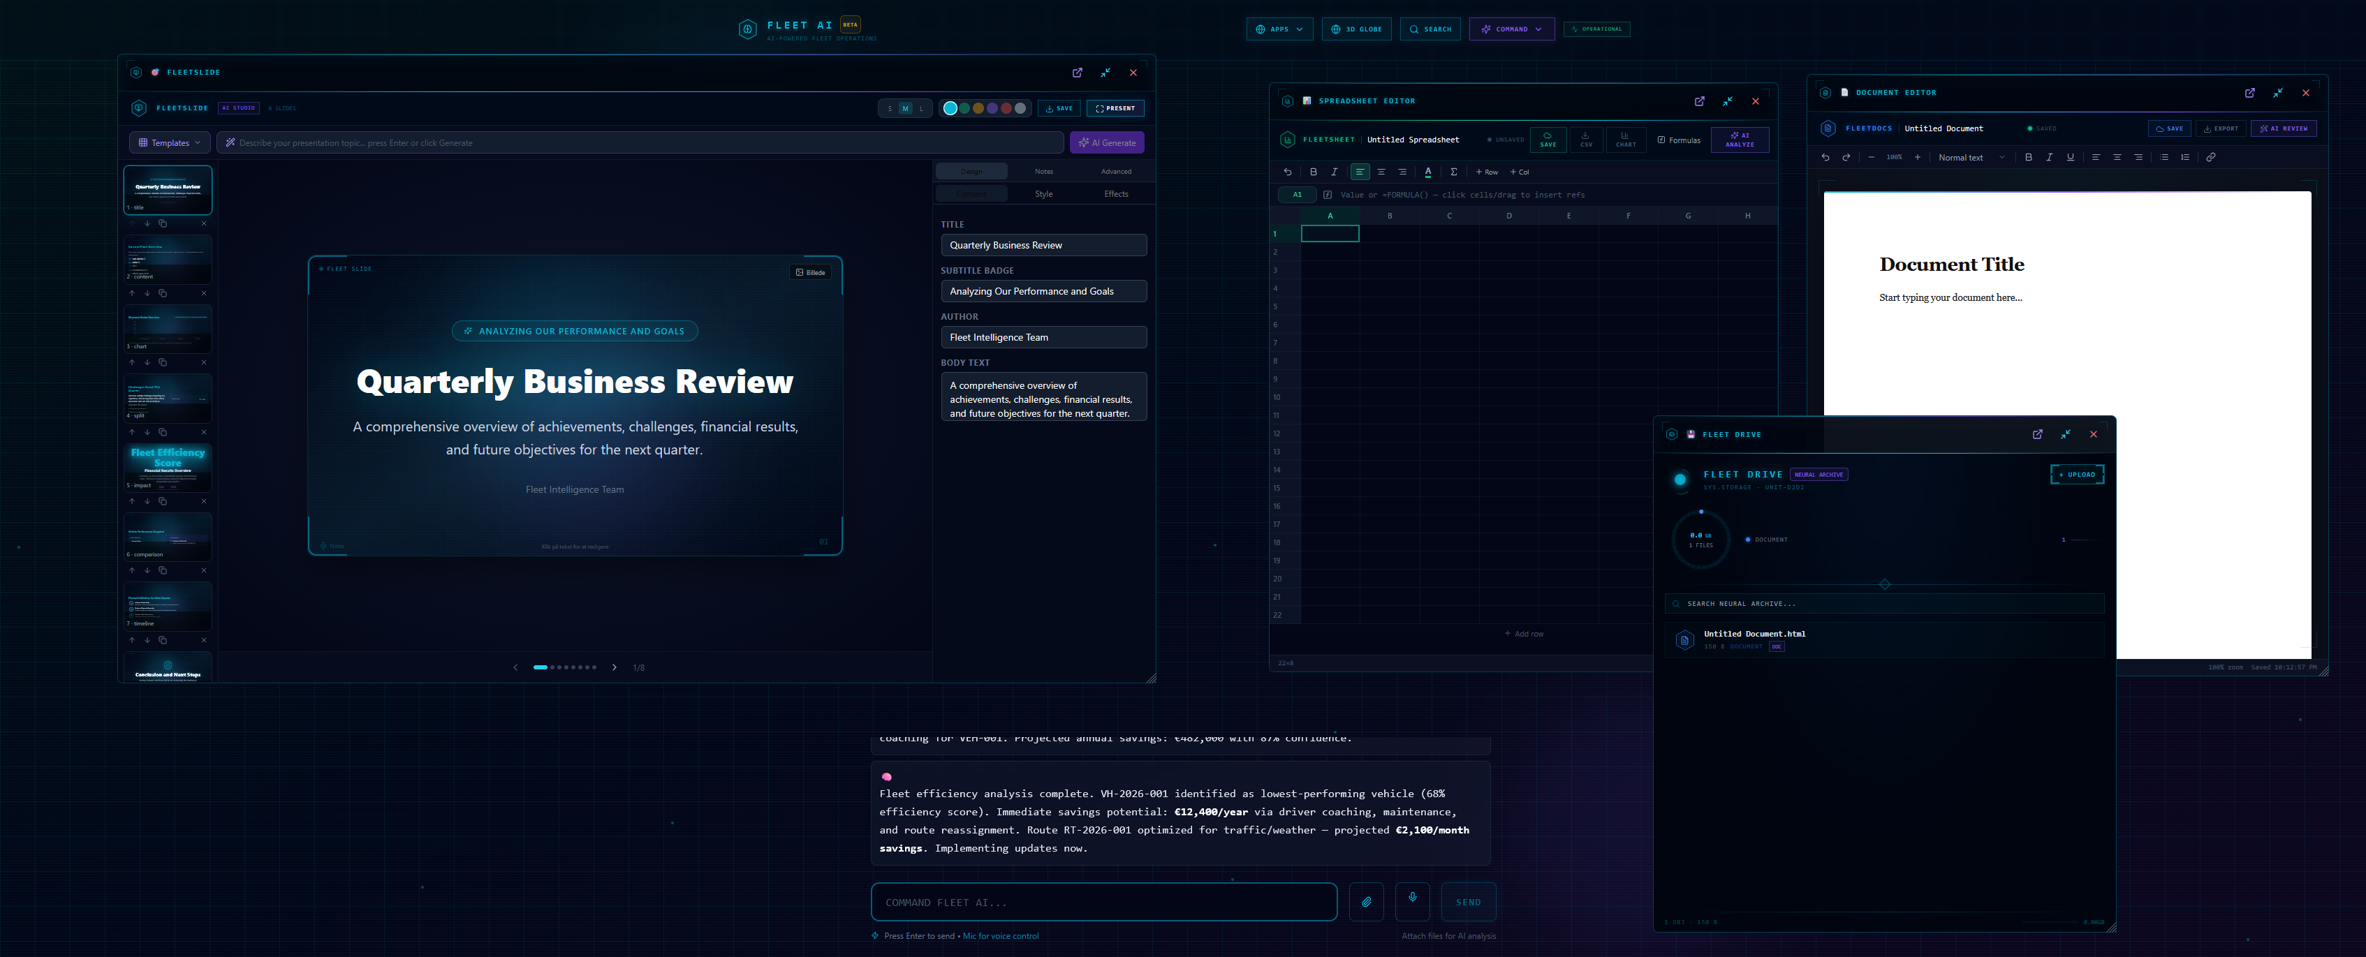Click the AI Generate button
The image size is (2366, 957).
(1108, 142)
